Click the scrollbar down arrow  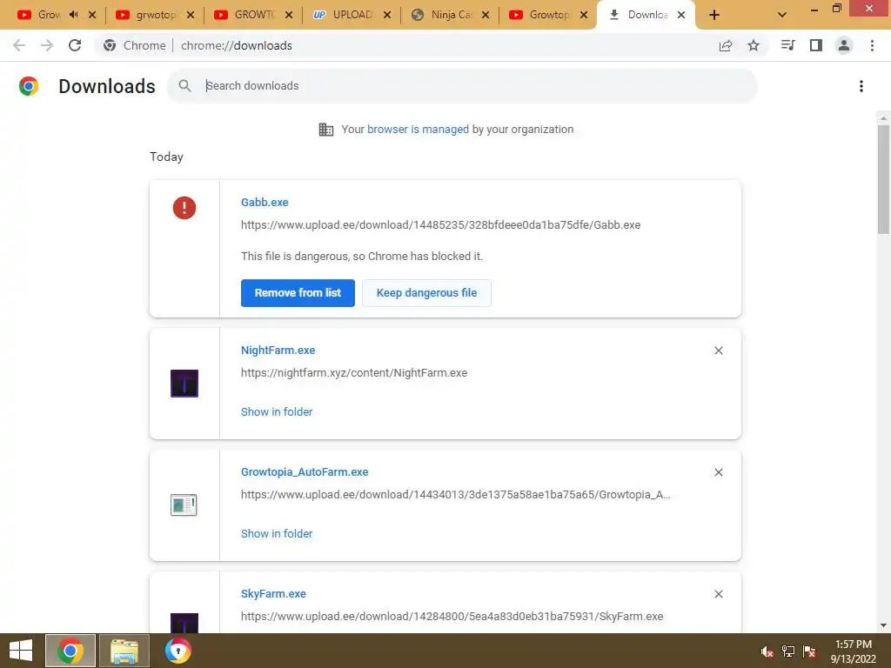(x=883, y=625)
